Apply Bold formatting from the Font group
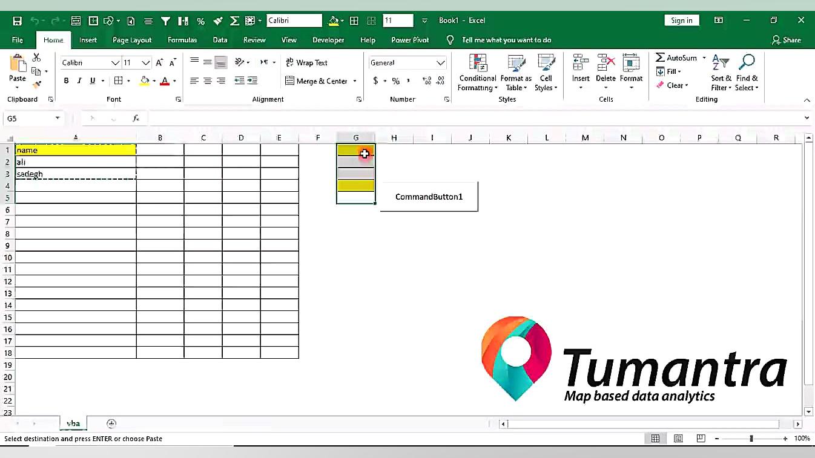This screenshot has height=458, width=815. pyautogui.click(x=66, y=80)
